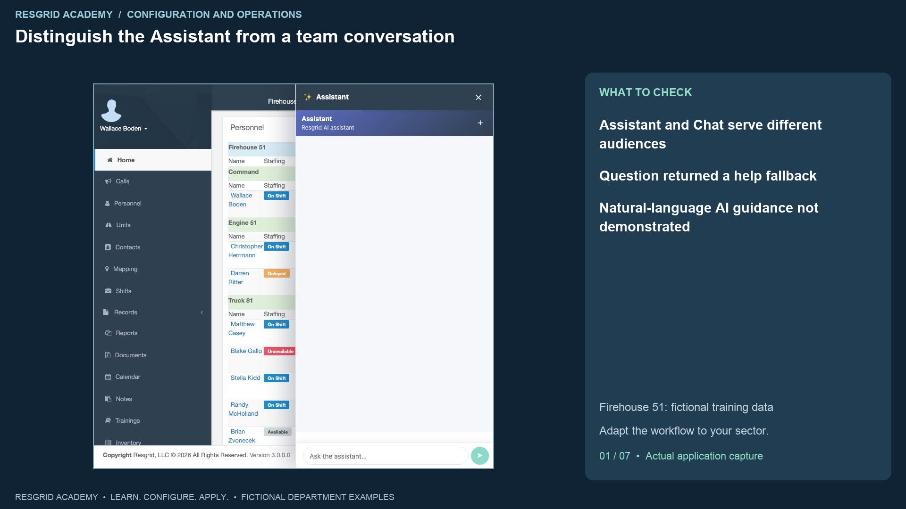Open Darren Ritter personnel link
This screenshot has width=906, height=509.
239,278
